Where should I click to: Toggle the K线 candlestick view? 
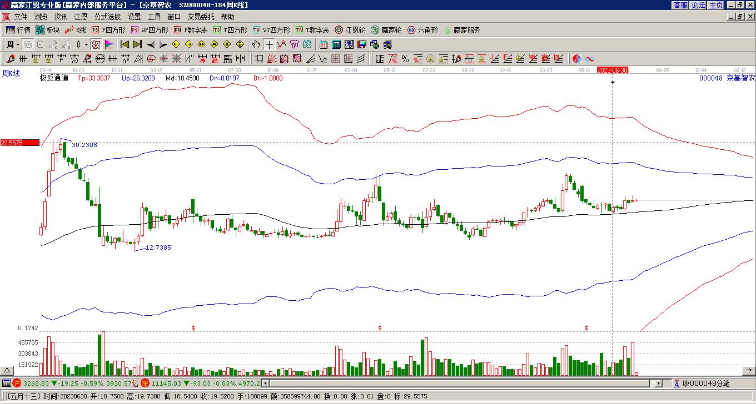76,30
